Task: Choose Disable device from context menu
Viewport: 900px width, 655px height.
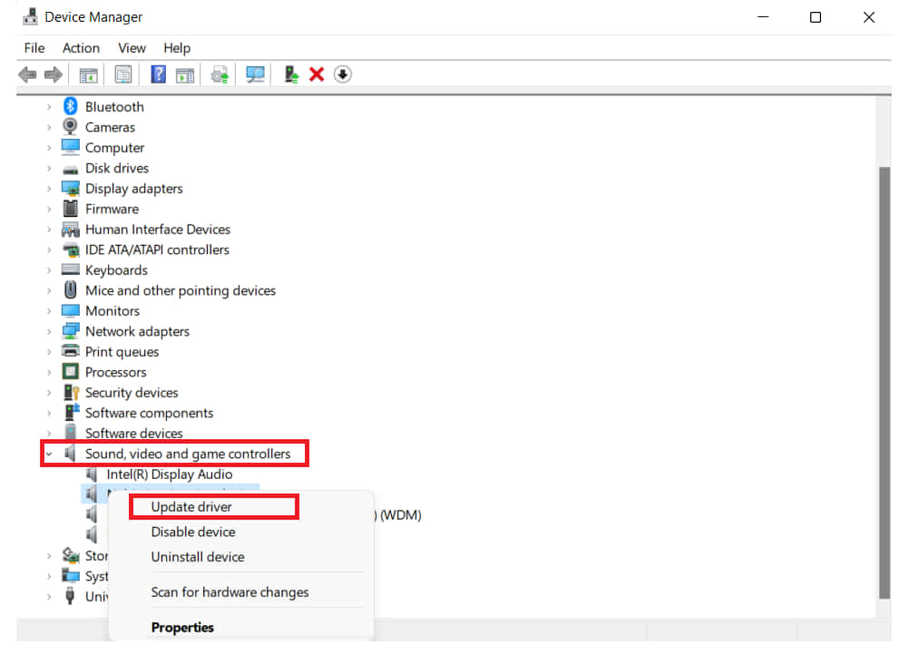Action: [x=193, y=533]
